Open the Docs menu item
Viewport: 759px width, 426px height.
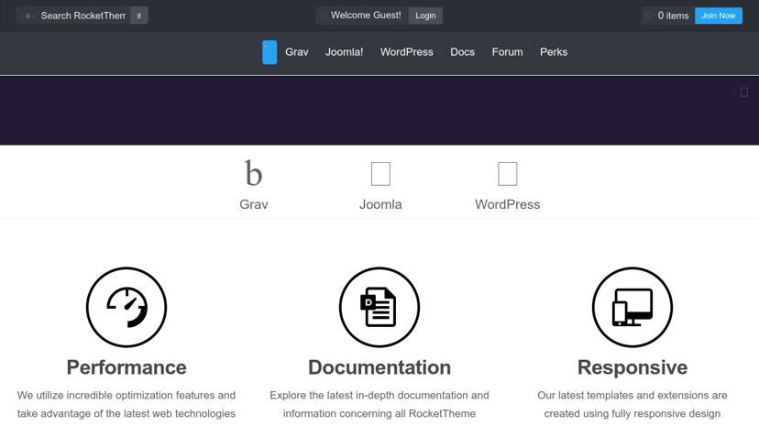point(462,52)
